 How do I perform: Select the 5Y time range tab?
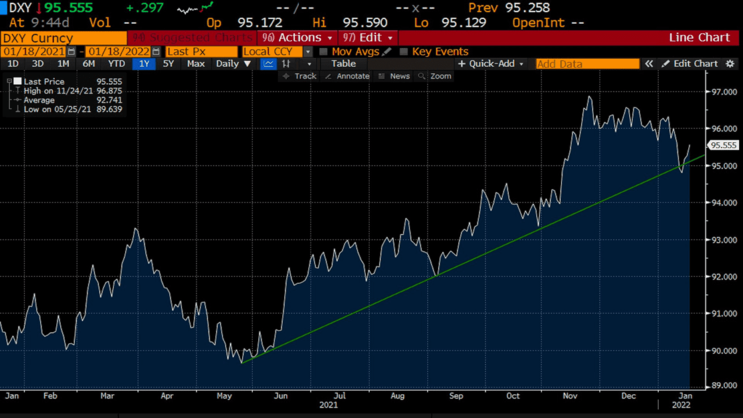tap(168, 64)
